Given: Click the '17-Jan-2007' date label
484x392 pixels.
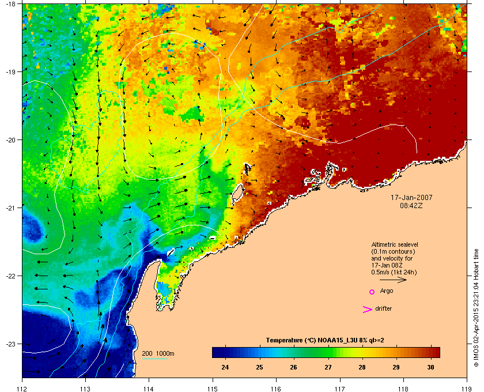Looking at the screenshot, I should click(x=411, y=198).
